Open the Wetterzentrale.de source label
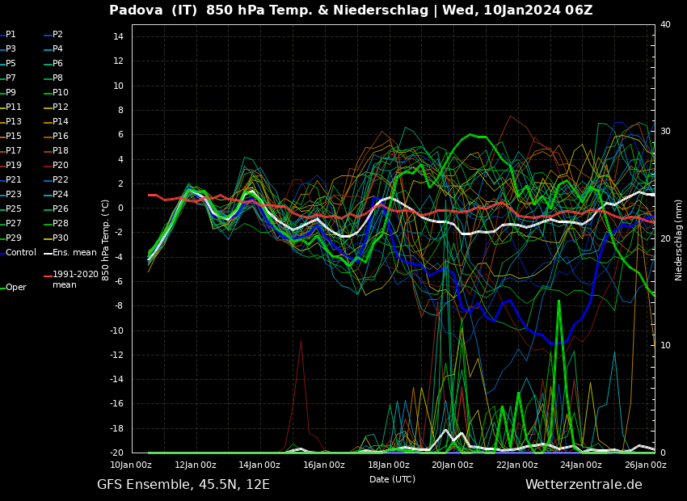This screenshot has width=687, height=501. [x=584, y=484]
